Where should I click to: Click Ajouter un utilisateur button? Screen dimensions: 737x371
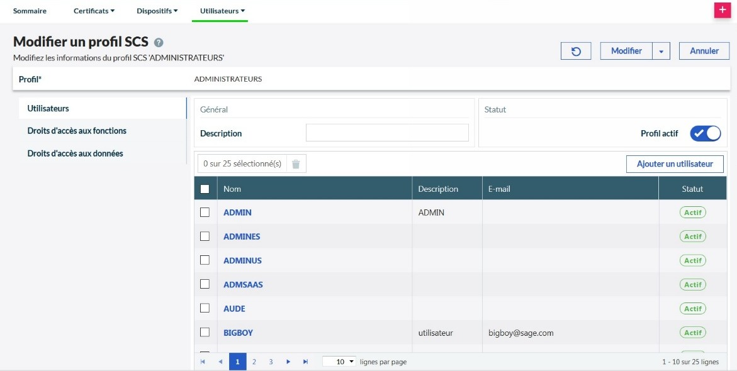[675, 164]
